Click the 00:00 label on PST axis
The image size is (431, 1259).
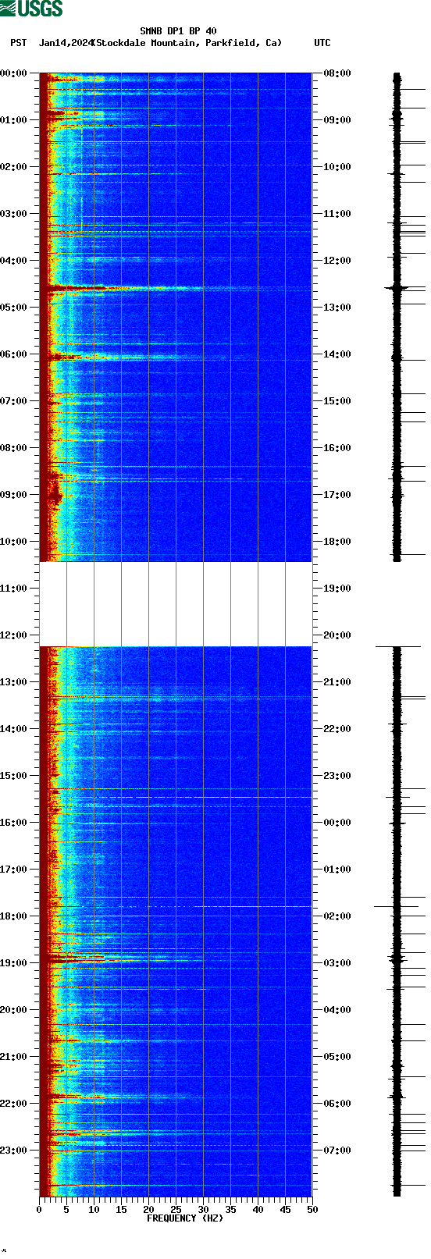[14, 73]
